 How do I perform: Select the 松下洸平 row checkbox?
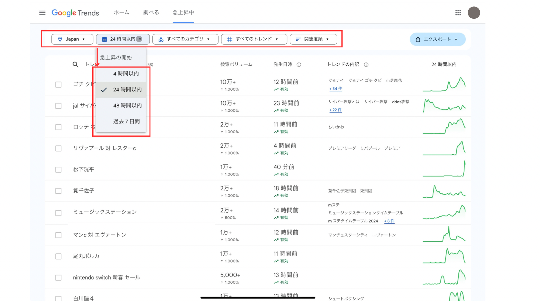pyautogui.click(x=58, y=170)
